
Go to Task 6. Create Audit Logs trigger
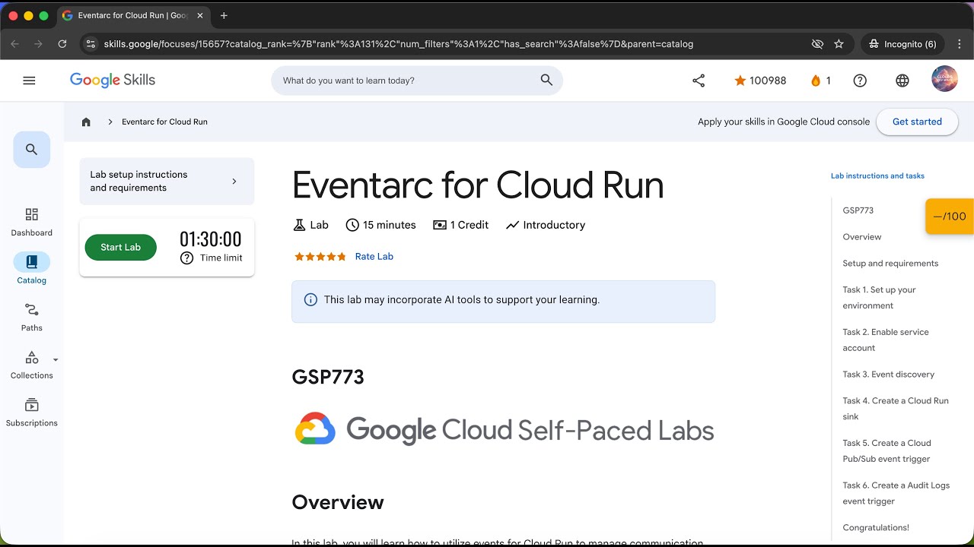point(896,493)
